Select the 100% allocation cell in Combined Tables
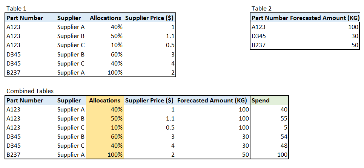 click(105, 155)
